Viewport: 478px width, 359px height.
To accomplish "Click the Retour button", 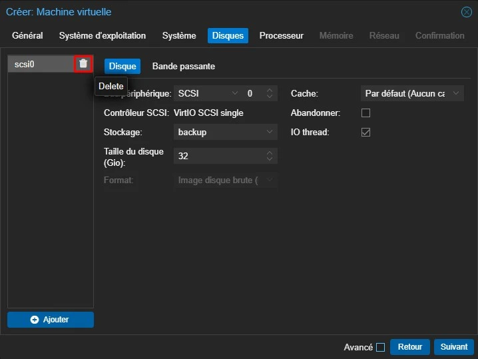I will coord(409,347).
